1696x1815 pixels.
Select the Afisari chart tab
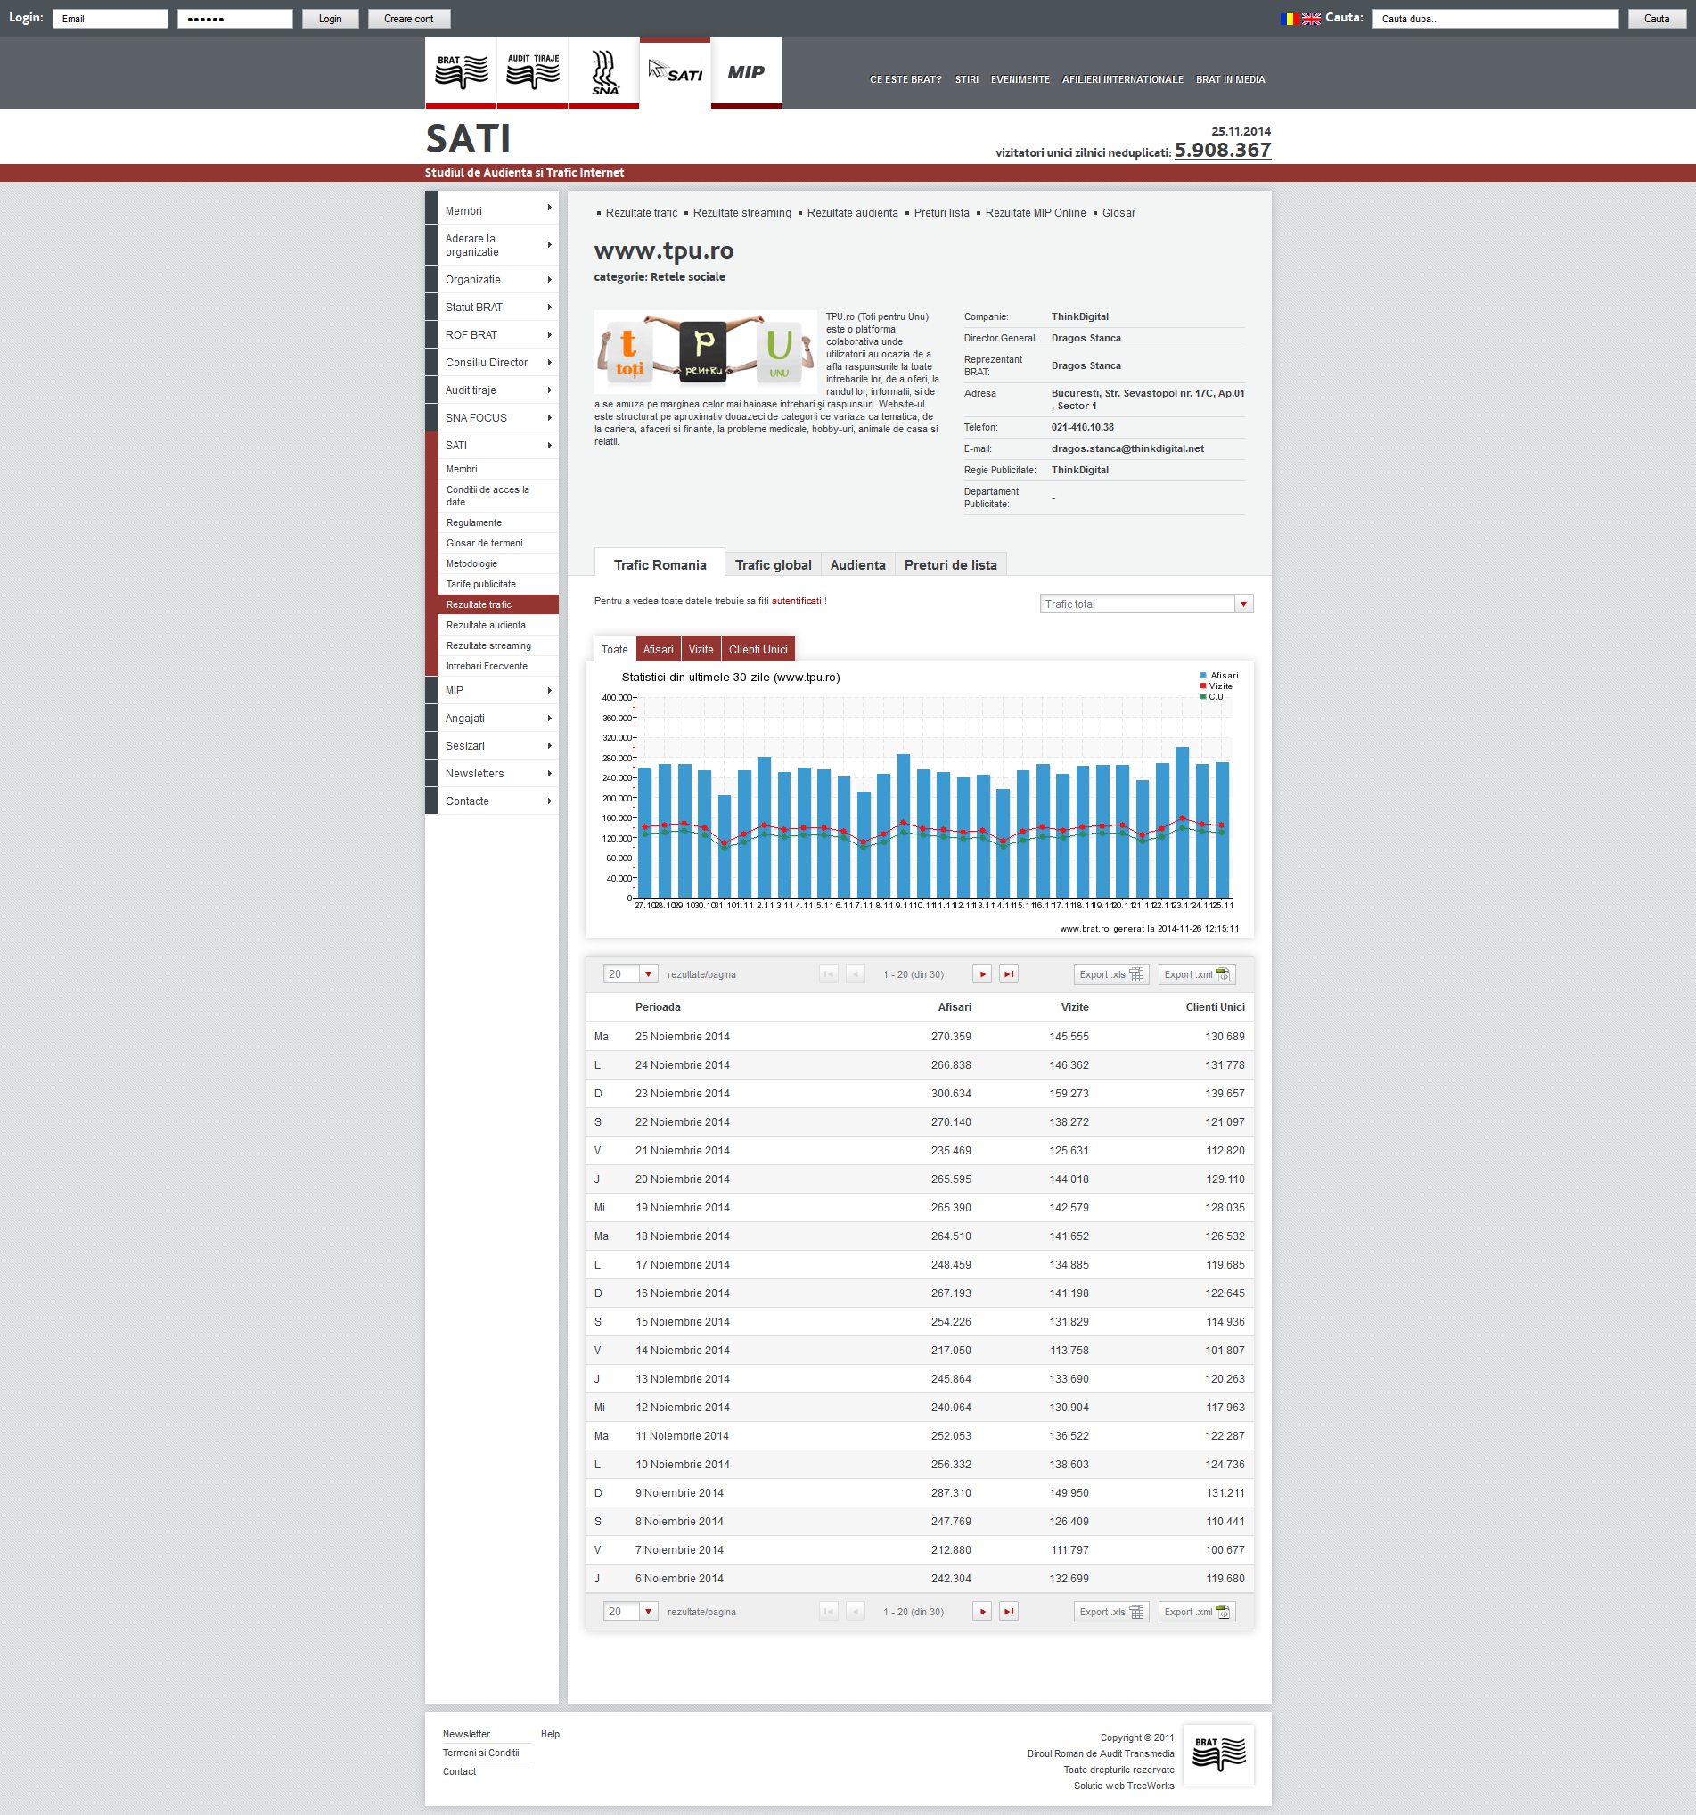click(658, 649)
